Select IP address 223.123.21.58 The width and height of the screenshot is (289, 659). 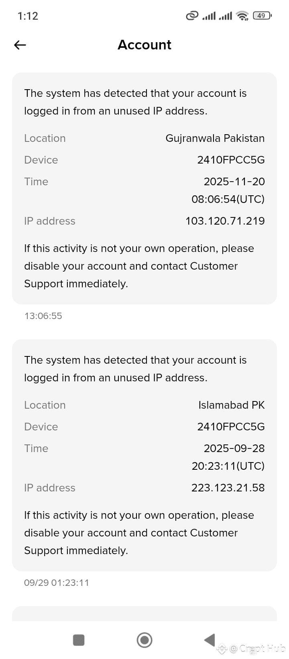[x=228, y=488]
